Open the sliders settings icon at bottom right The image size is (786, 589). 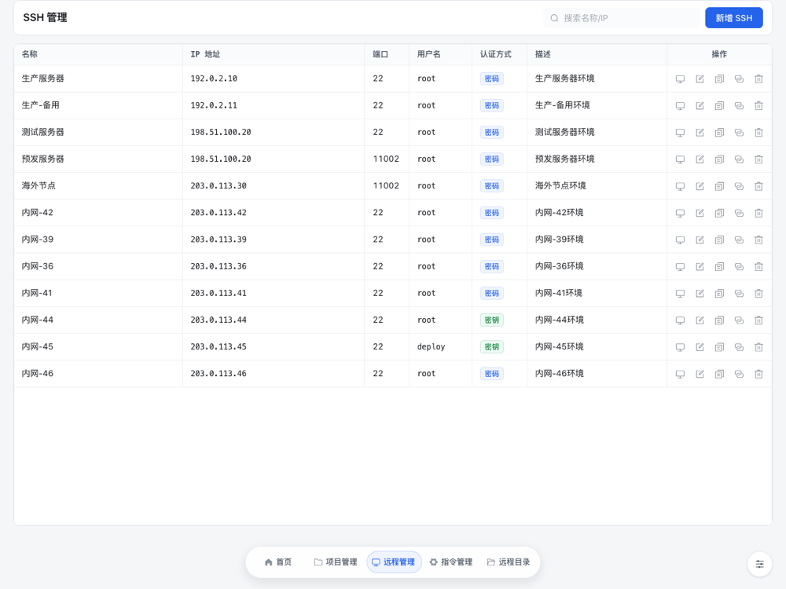coord(760,564)
